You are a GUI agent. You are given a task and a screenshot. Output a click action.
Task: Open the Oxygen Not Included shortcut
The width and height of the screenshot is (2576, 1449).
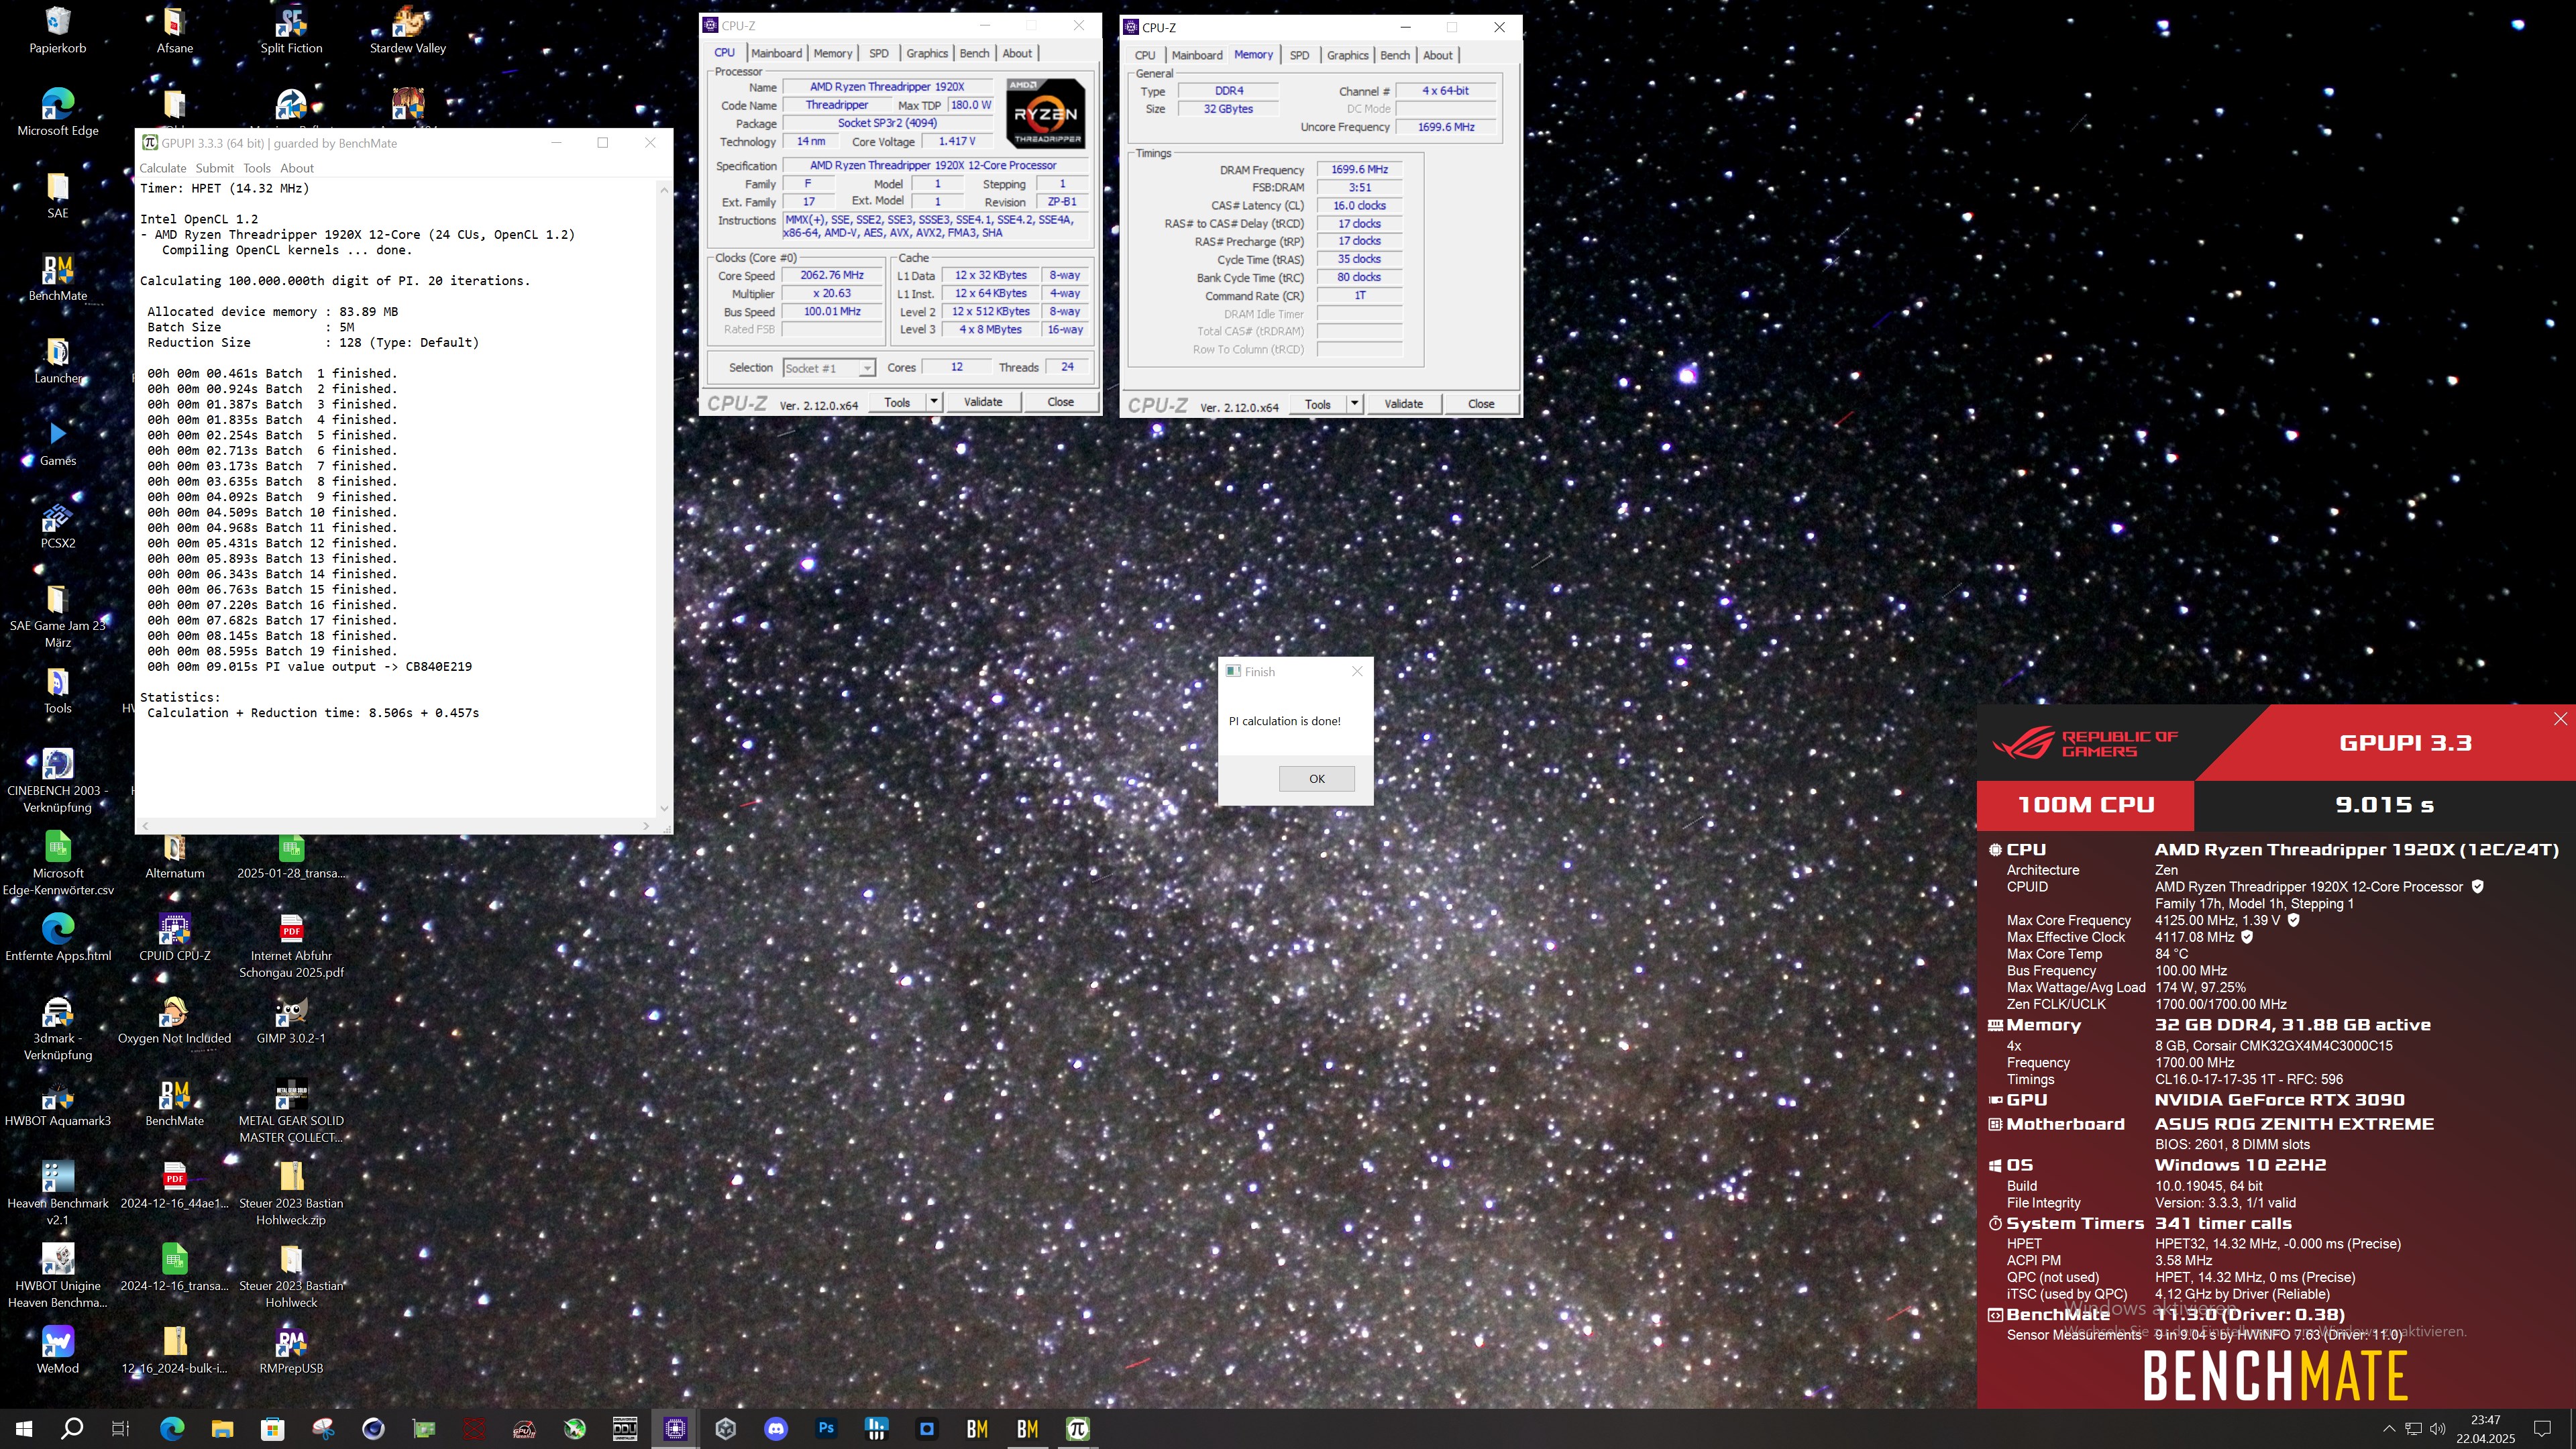coord(175,1020)
